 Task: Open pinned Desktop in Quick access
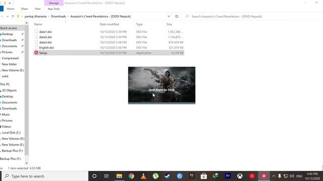(x=8, y=34)
